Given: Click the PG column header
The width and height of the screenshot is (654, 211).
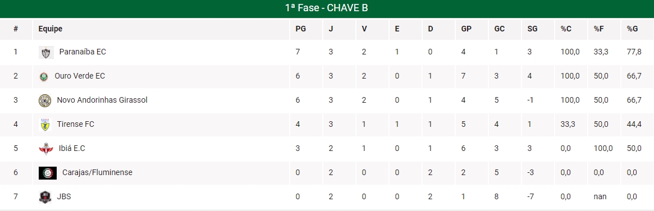Looking at the screenshot, I should [300, 29].
